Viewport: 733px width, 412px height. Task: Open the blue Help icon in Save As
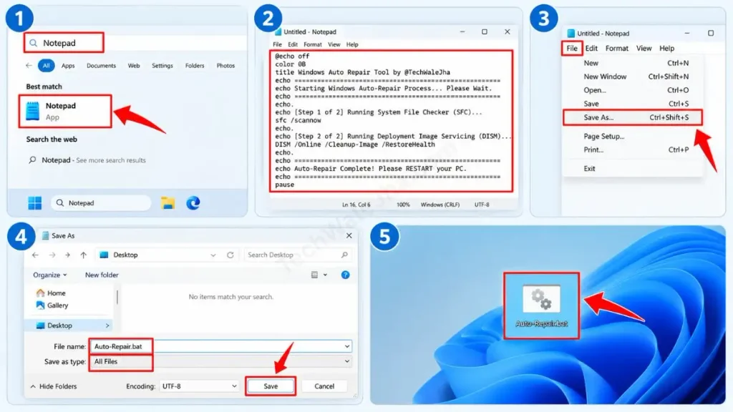pyautogui.click(x=345, y=275)
